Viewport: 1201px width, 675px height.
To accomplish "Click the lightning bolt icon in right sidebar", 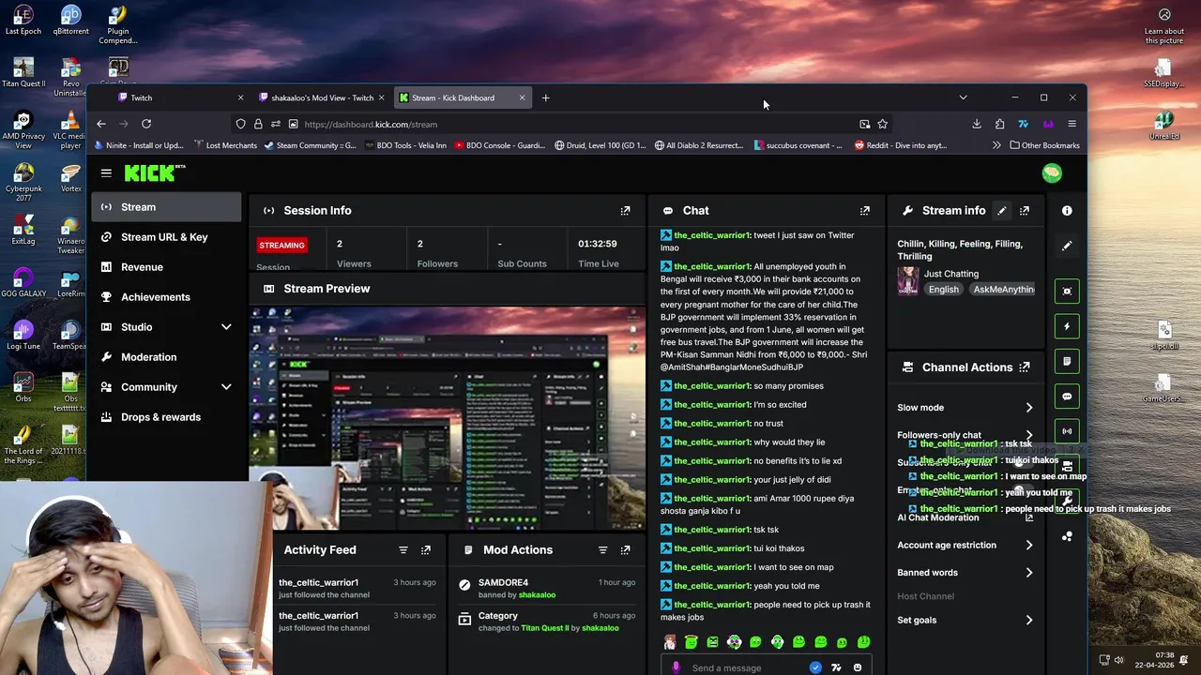I will [x=1067, y=326].
